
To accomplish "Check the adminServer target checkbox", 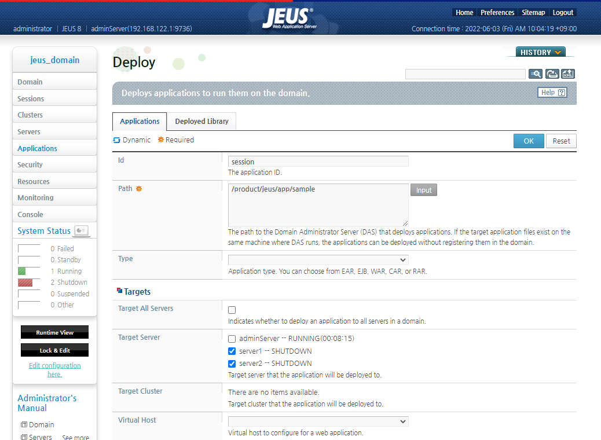I will click(232, 339).
